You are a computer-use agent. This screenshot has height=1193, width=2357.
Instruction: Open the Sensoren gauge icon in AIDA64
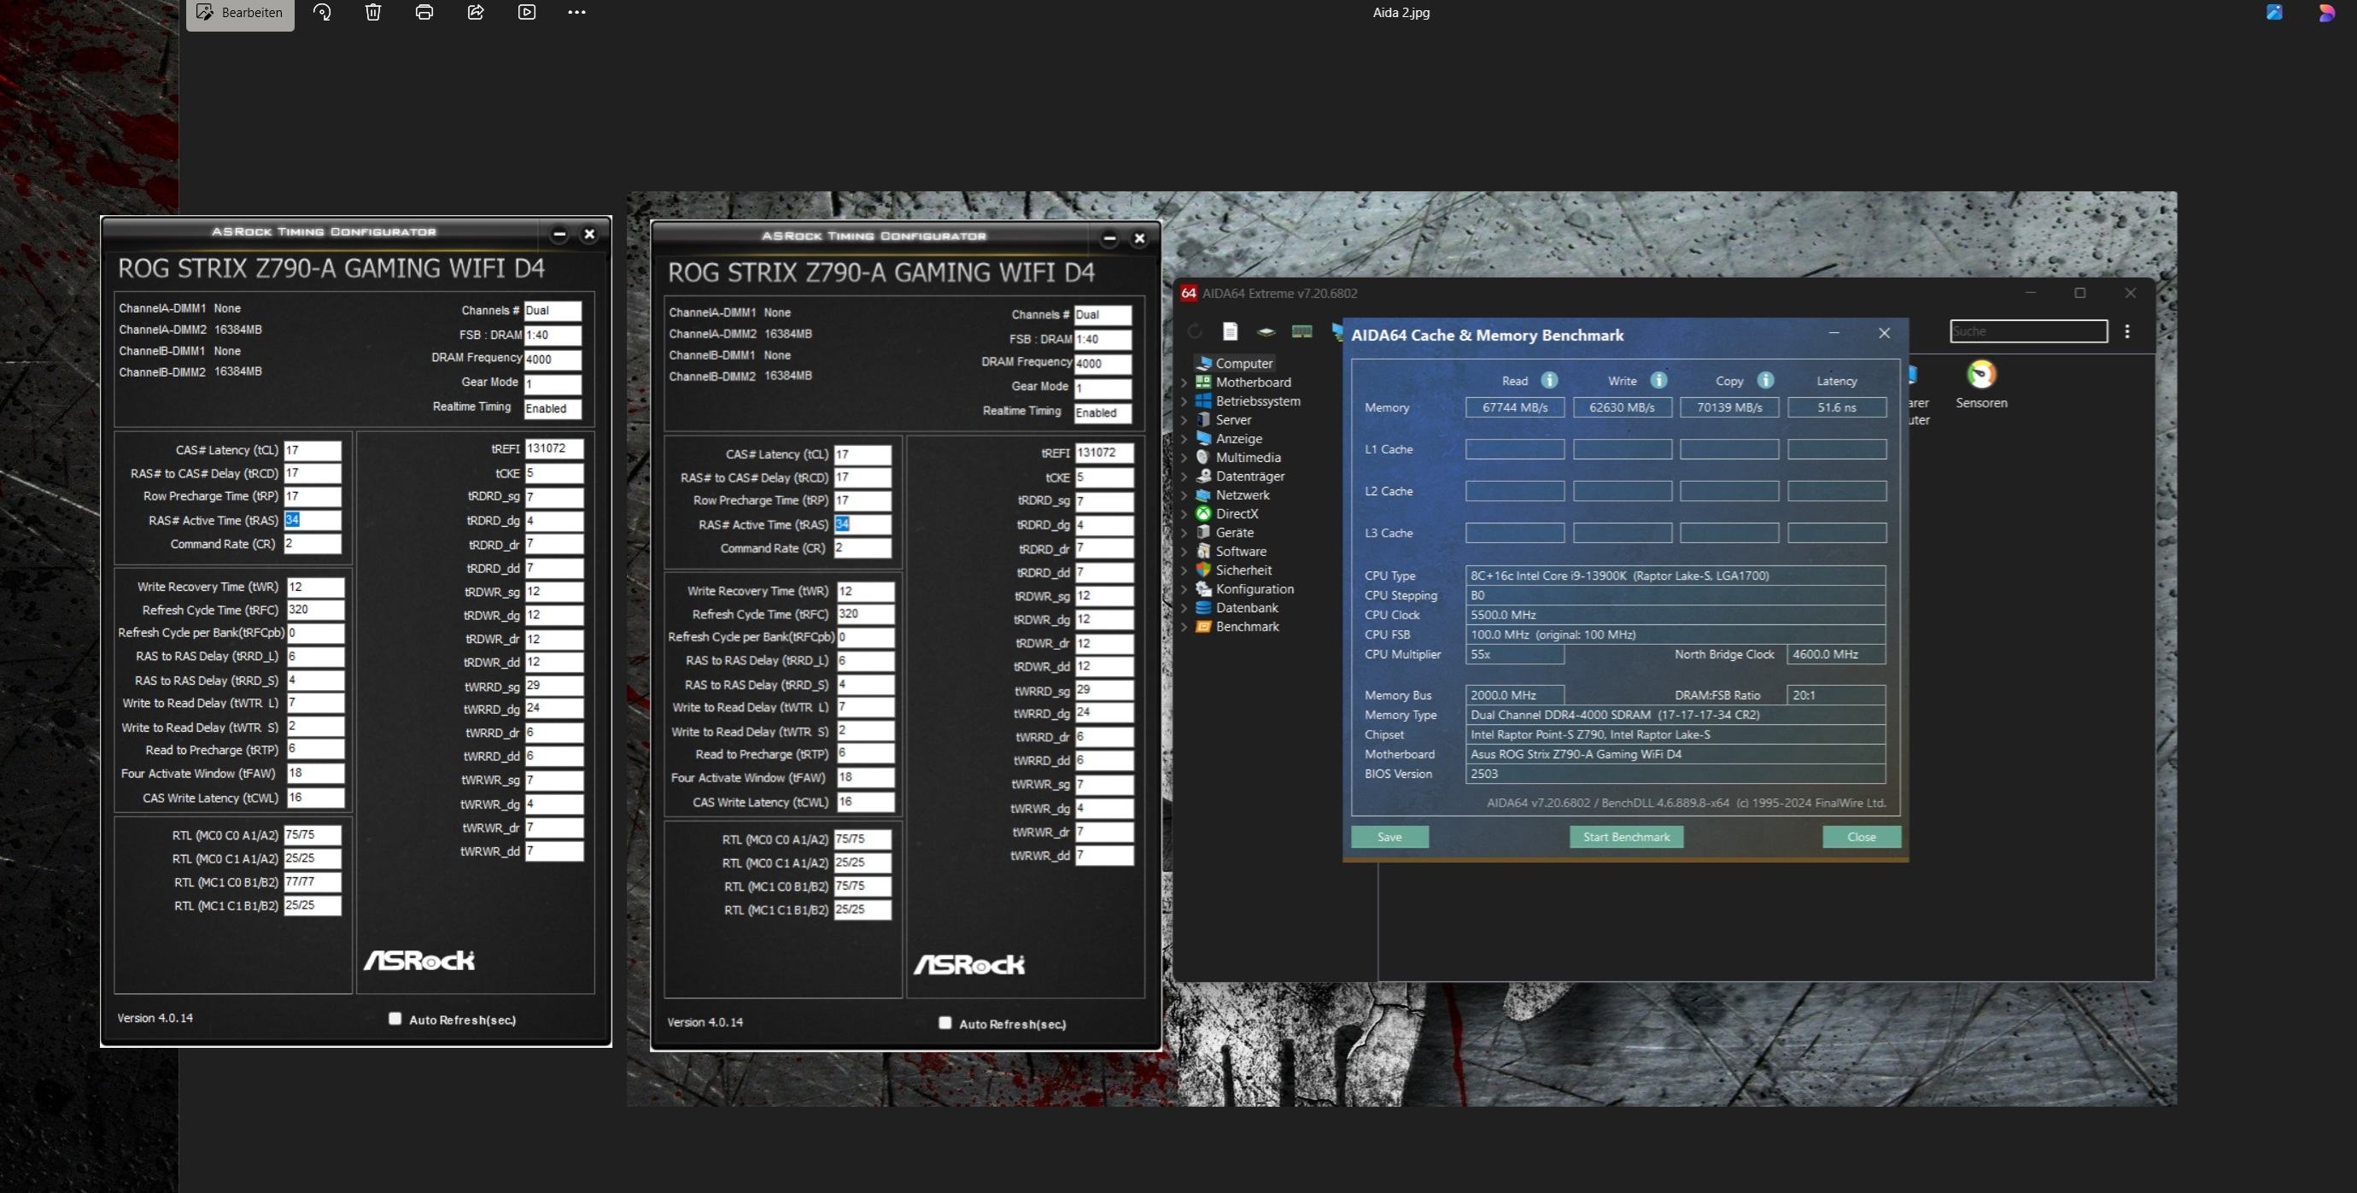point(1981,374)
